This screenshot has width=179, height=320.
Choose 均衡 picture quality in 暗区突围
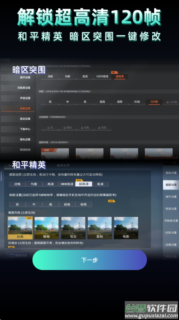[x=68, y=77]
